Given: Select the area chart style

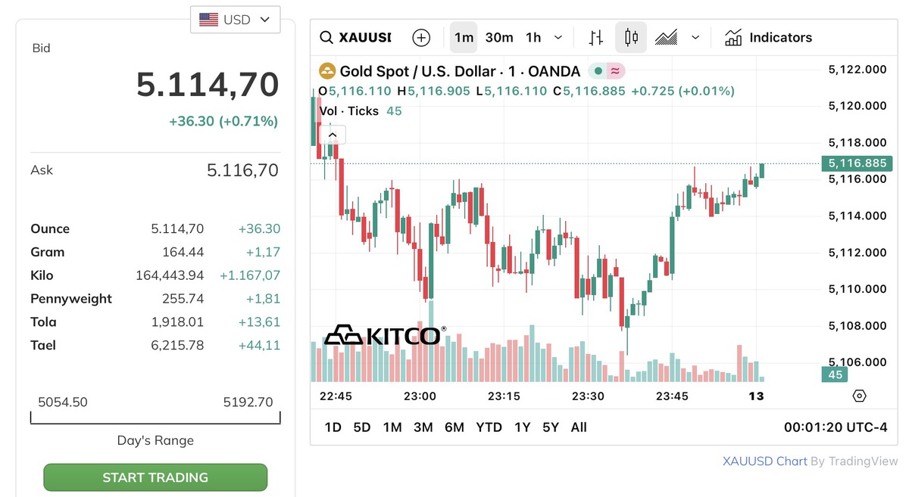Looking at the screenshot, I should [667, 38].
